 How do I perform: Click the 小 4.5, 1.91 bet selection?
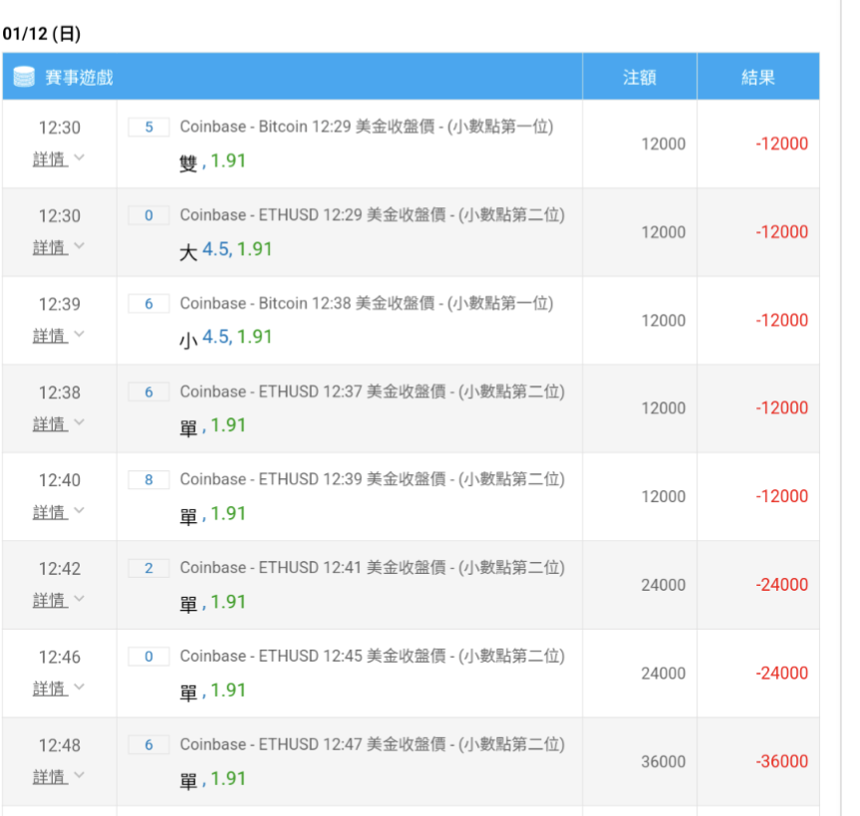[x=226, y=338]
